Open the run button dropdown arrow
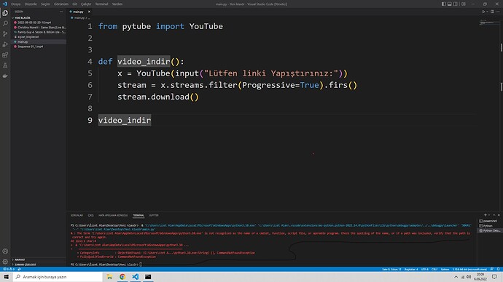Viewport: 503px width, 282px height. pyautogui.click(x=487, y=12)
